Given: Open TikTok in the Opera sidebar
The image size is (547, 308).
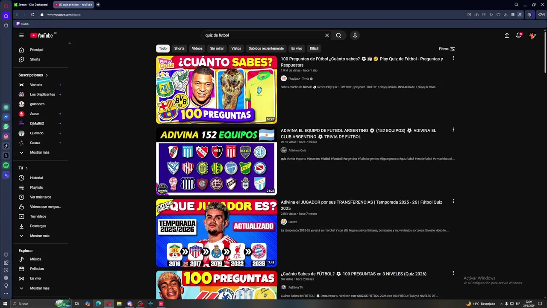Looking at the screenshot, I should (6, 146).
